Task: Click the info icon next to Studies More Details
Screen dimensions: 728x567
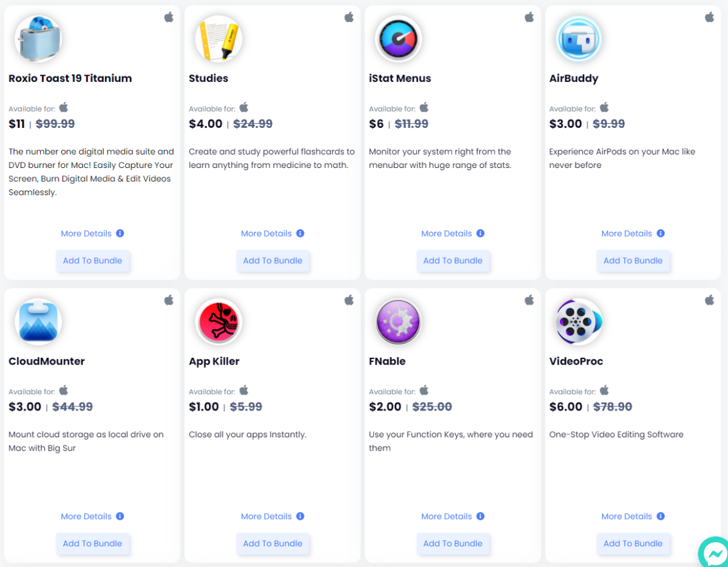Action: (300, 233)
